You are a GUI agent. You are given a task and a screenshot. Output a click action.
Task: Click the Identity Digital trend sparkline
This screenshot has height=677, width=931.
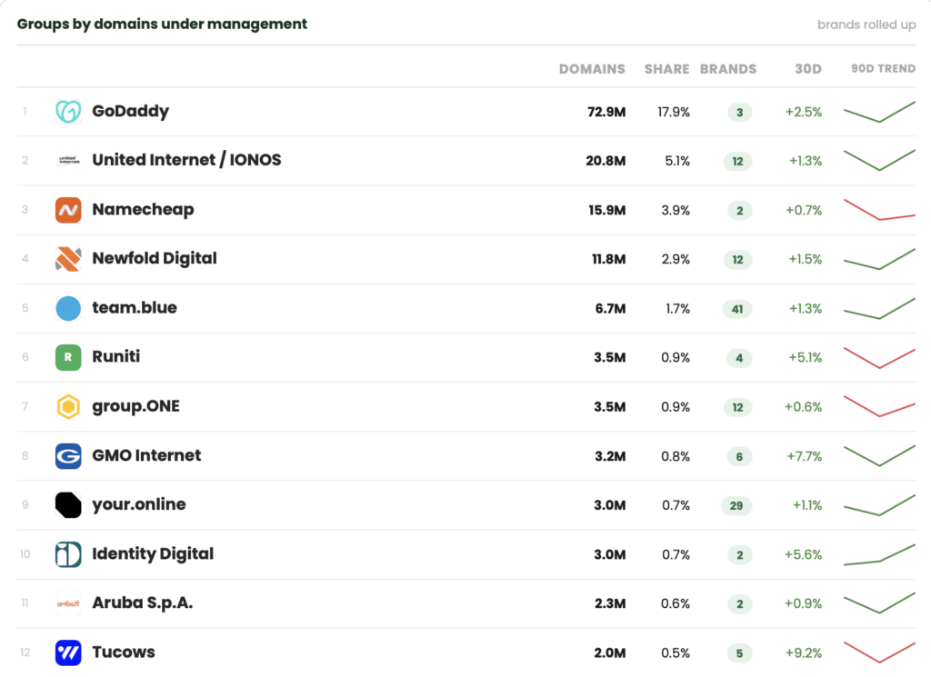pyautogui.click(x=879, y=554)
